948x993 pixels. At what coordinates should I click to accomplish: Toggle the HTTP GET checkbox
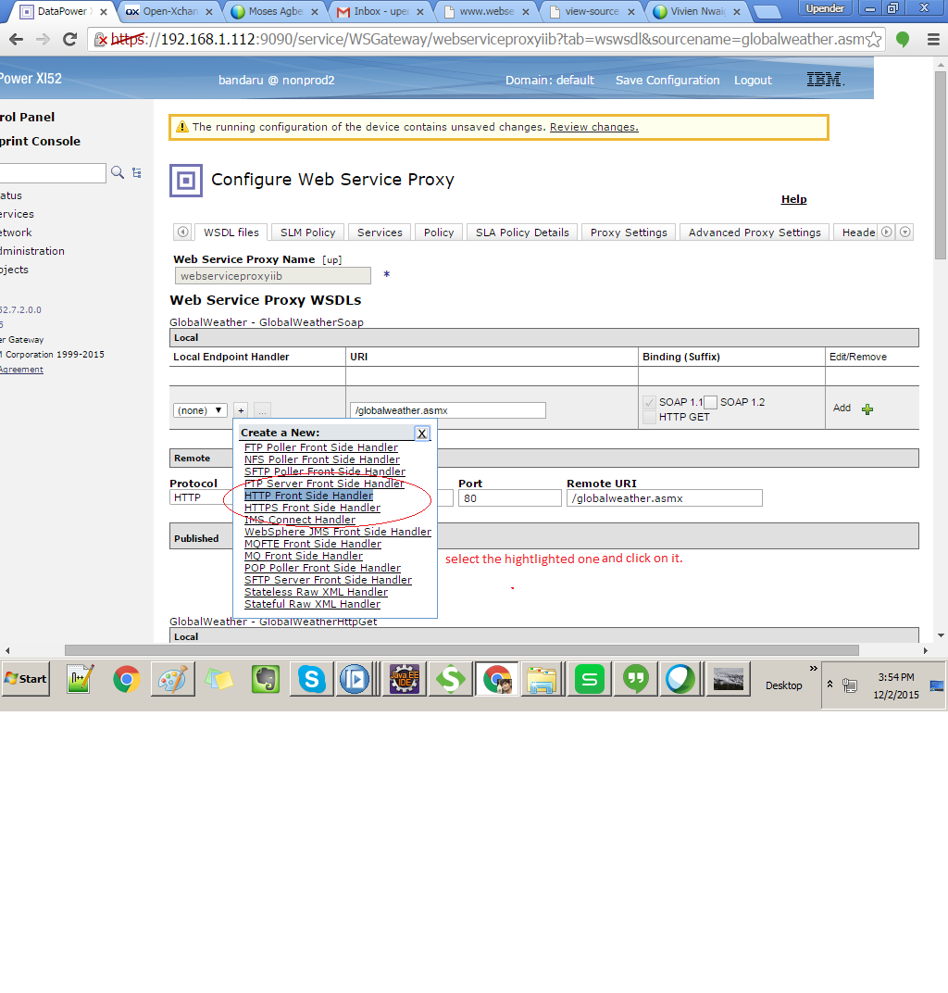(x=649, y=415)
